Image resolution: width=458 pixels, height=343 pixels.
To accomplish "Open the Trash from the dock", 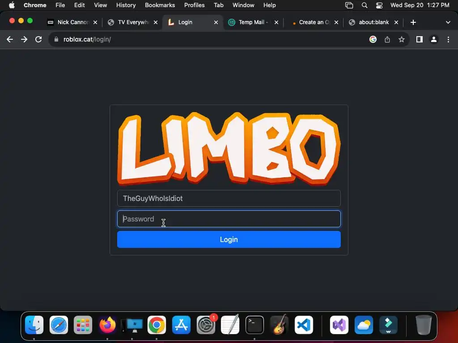I will (x=424, y=325).
